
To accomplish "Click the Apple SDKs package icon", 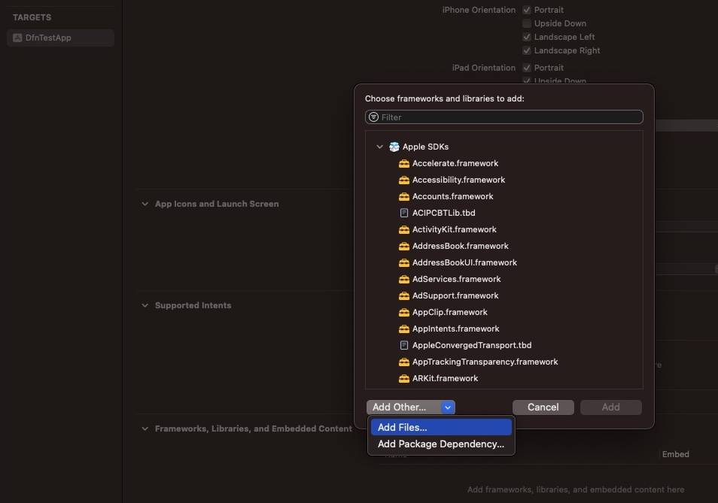I will pos(394,147).
